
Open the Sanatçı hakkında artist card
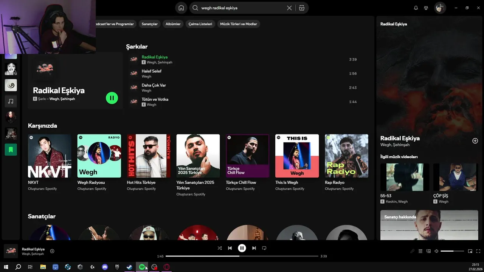tap(429, 225)
